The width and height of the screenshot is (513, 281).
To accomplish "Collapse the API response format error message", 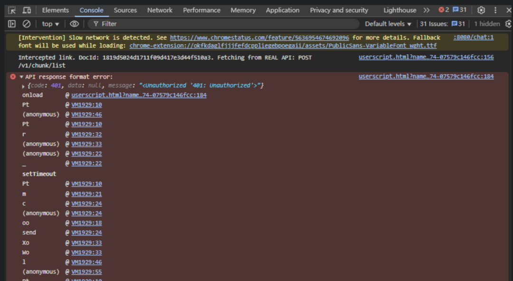I will coord(21,77).
